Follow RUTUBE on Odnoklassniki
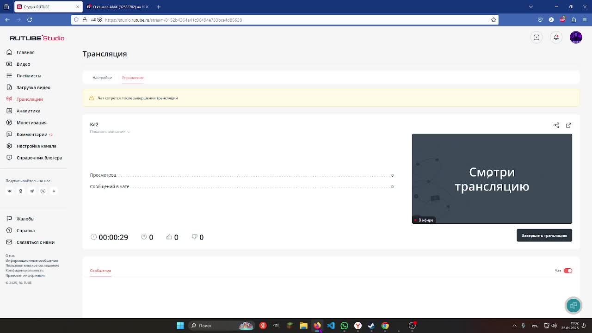592x333 pixels. pos(20,191)
